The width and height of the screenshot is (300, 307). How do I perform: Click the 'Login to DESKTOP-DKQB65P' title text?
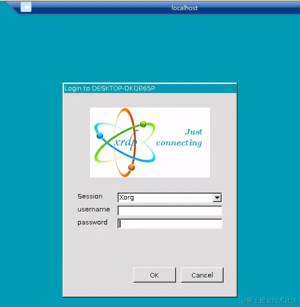coord(109,88)
